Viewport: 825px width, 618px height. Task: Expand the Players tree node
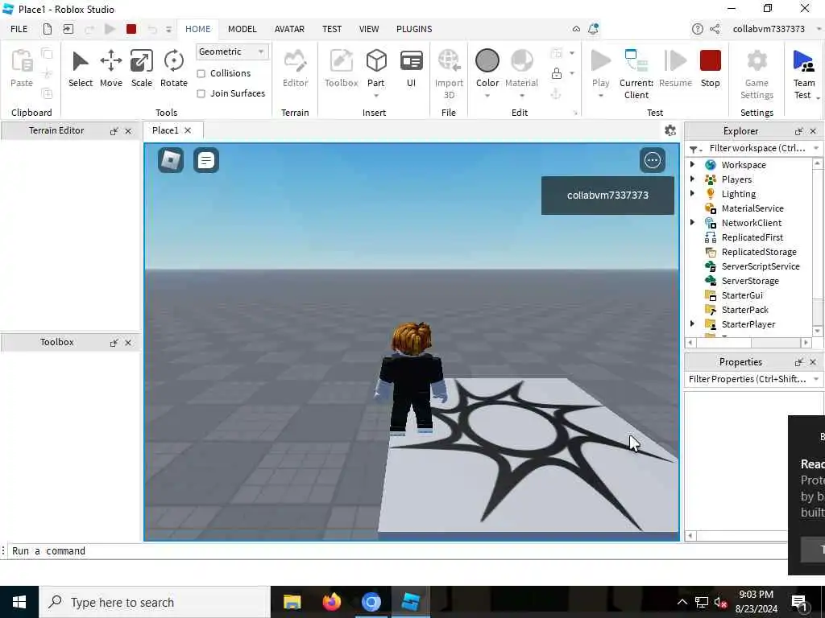692,179
